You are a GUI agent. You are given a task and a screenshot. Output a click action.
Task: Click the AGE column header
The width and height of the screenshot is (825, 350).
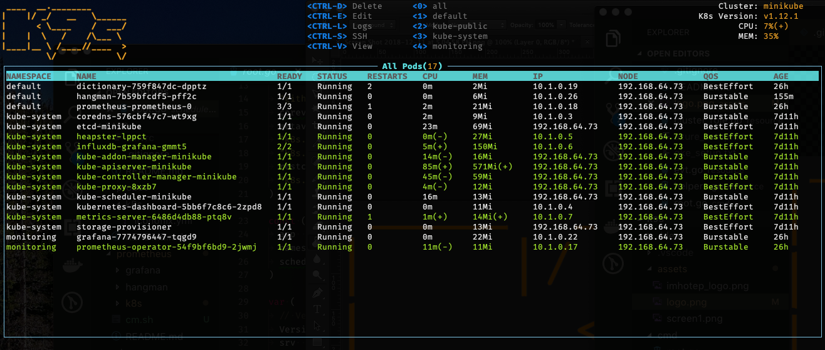(781, 77)
